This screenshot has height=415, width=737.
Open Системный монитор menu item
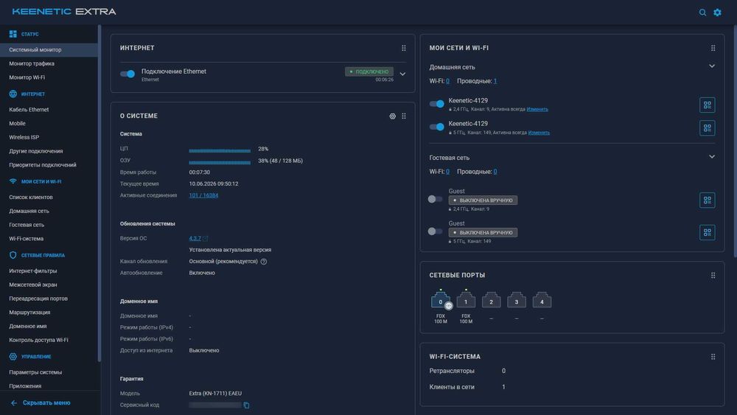(49, 50)
